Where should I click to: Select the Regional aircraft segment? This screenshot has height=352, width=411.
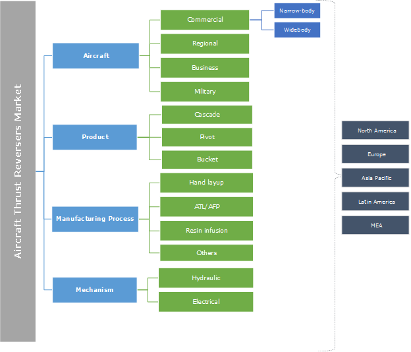click(x=205, y=44)
